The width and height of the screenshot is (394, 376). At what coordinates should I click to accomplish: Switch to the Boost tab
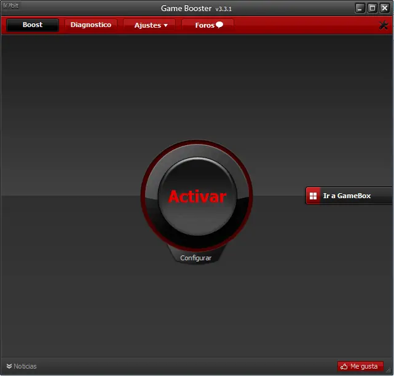coord(33,25)
